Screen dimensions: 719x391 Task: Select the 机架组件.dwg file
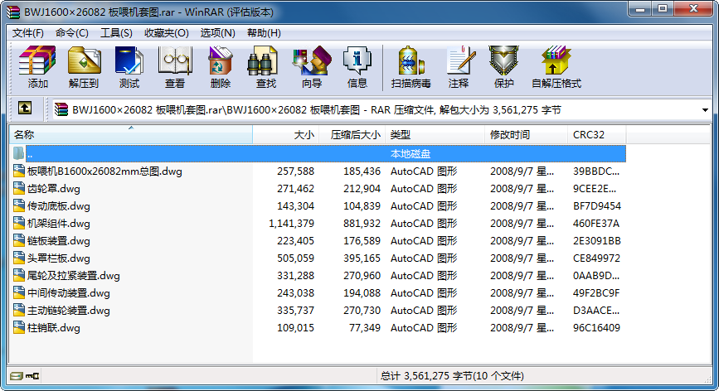(x=59, y=224)
